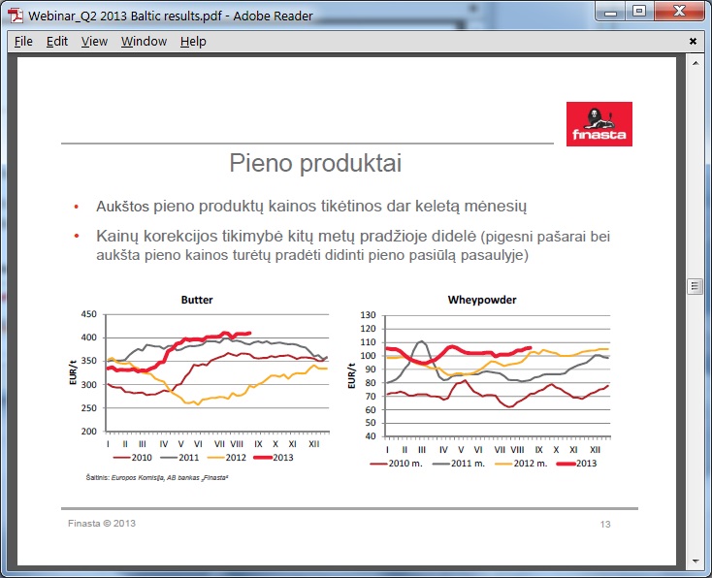Click the 'Wheypowder' chart title
The width and height of the screenshot is (712, 578).
[x=482, y=300]
